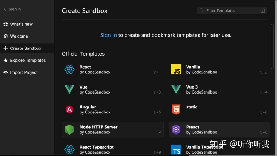The height and width of the screenshot is (156, 277).
Task: Click the shift+3 shortcut label on Vue
Action: pos(157,92)
